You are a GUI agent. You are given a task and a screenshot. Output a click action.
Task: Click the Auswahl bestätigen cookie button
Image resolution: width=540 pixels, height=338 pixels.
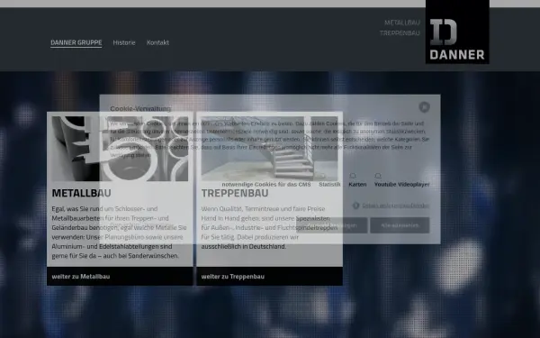pyautogui.click(x=331, y=225)
